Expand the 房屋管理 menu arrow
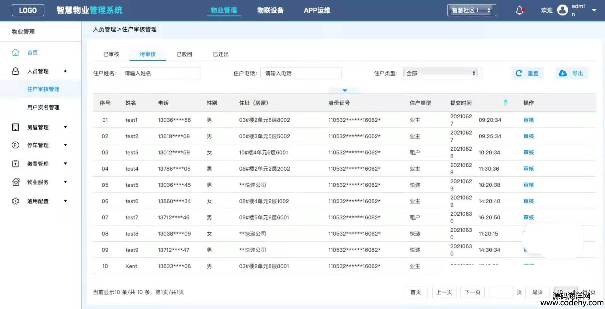Image resolution: width=605 pixels, height=309 pixels. (66, 127)
